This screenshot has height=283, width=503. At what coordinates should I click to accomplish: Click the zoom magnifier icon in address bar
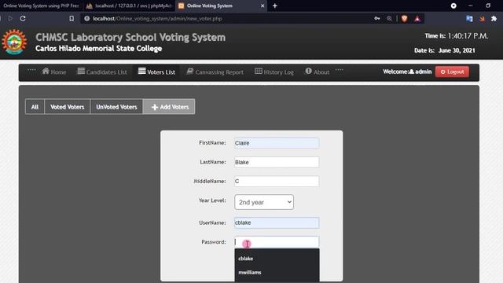(389, 19)
